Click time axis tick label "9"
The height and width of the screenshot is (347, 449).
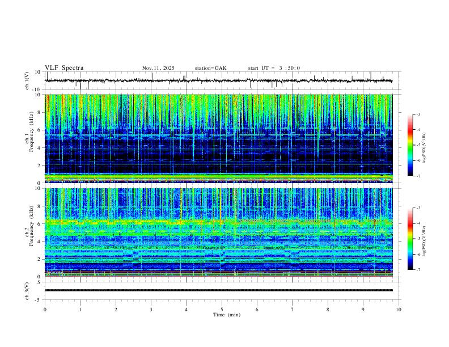(363, 310)
